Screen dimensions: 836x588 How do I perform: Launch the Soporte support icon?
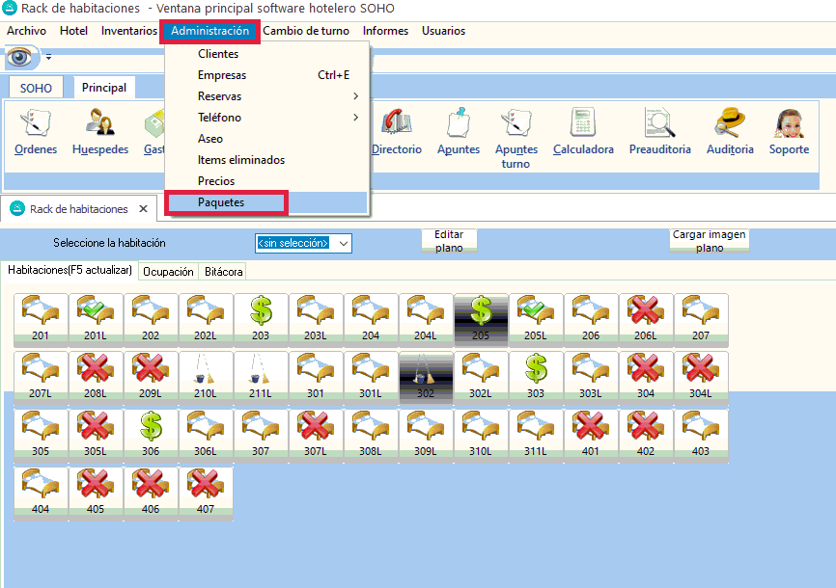point(789,123)
